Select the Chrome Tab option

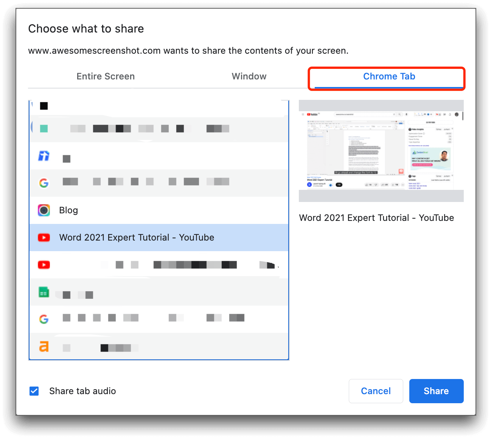pos(389,76)
